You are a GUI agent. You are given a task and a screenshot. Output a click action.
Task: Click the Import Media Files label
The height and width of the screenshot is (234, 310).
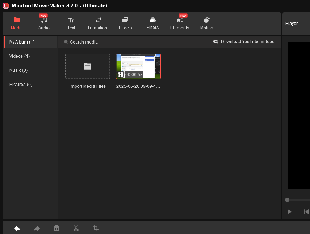click(x=88, y=86)
